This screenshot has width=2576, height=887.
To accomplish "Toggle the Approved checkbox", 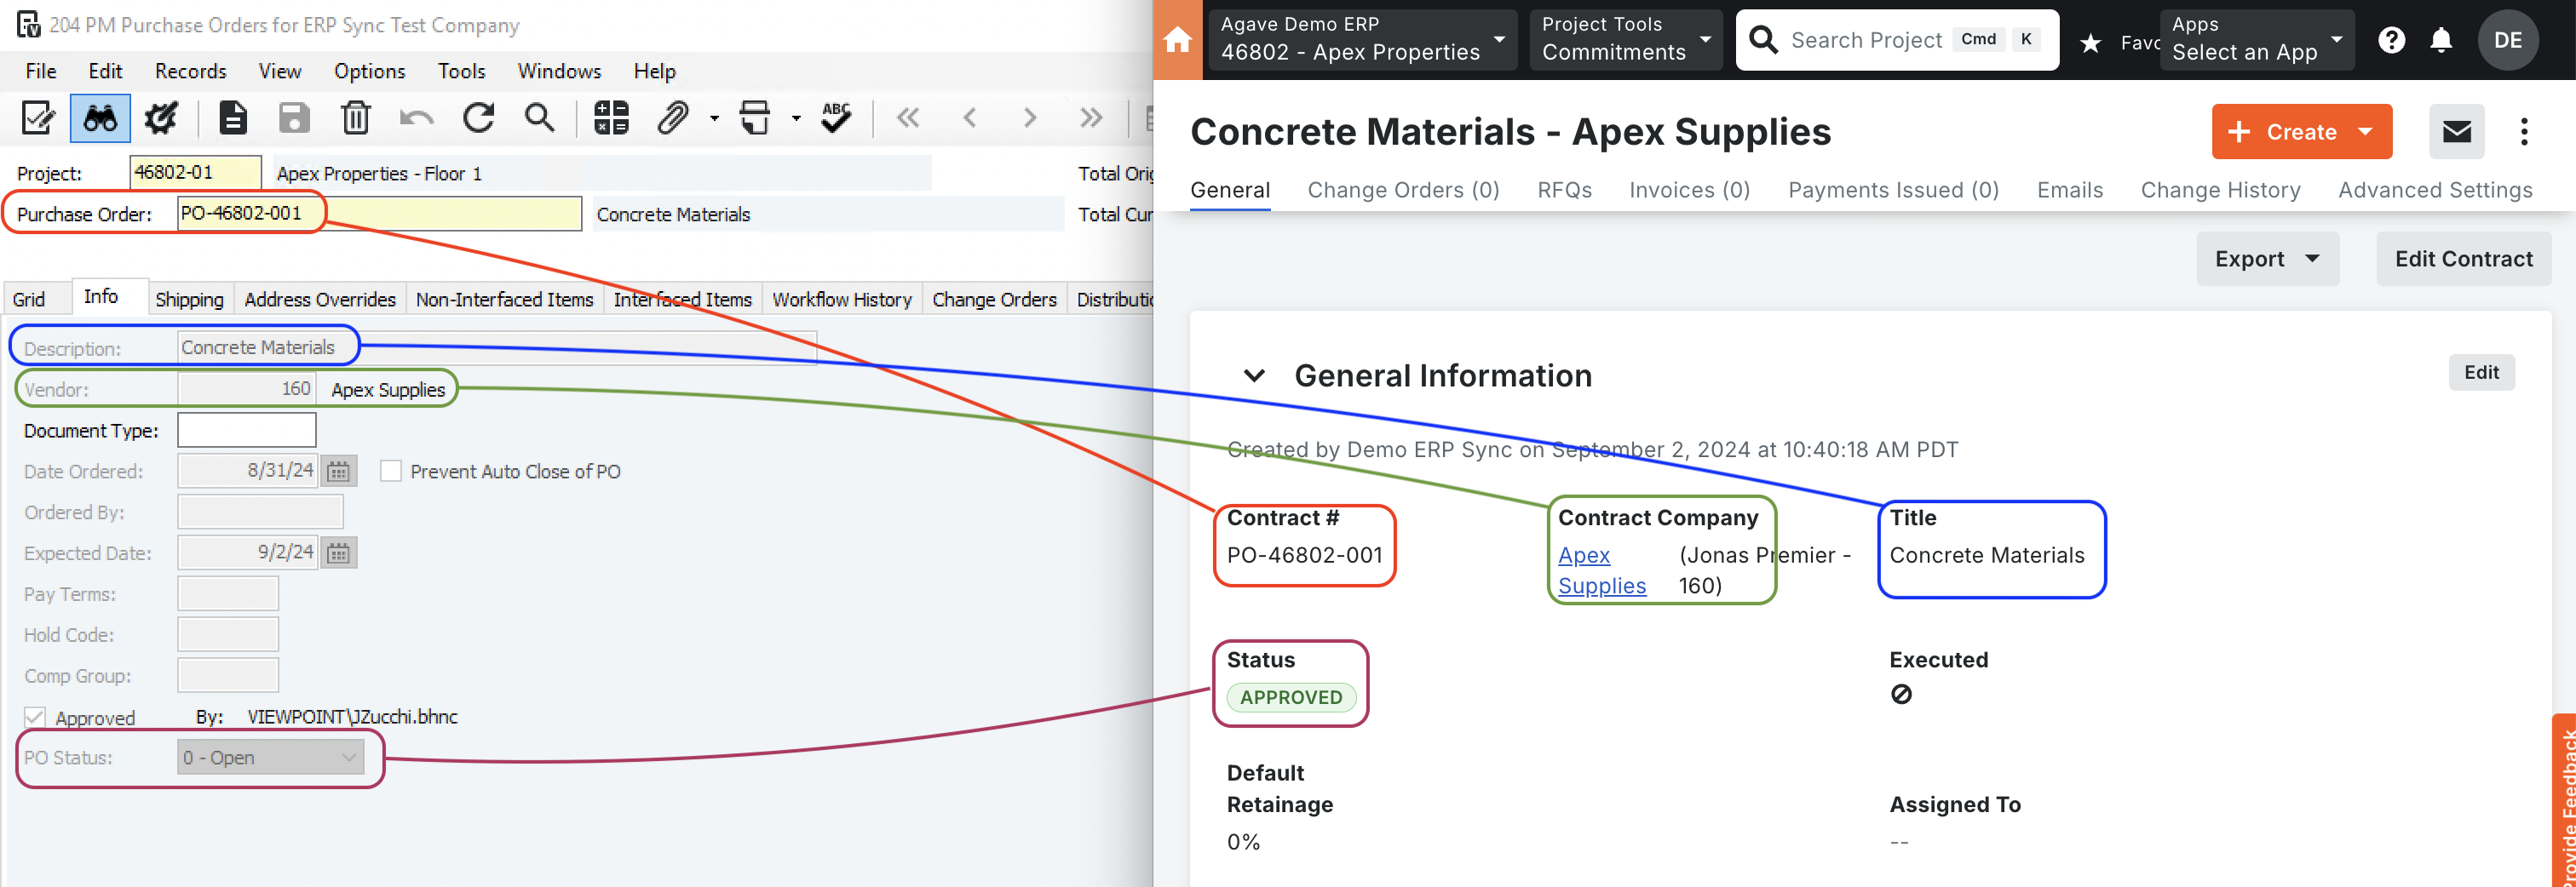I will [x=35, y=718].
